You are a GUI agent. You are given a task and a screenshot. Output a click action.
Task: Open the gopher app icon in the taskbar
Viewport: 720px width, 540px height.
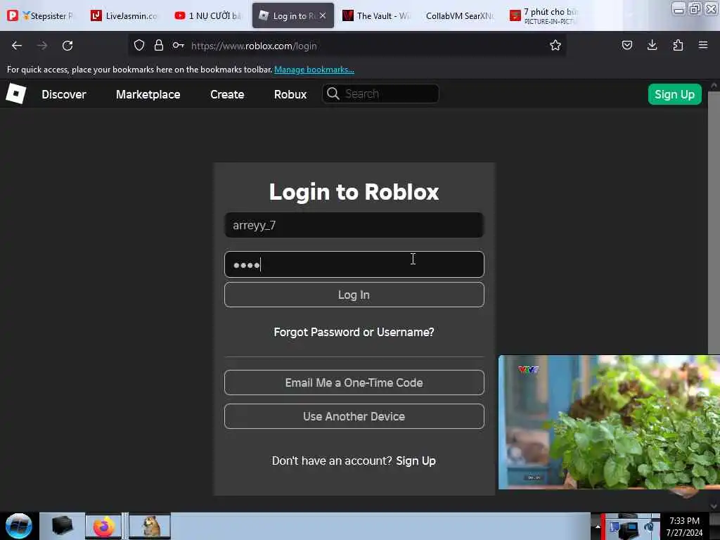coord(150,526)
